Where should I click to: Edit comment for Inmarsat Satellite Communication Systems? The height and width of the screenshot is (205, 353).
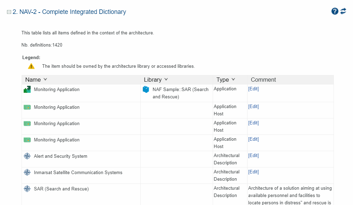pos(253,172)
